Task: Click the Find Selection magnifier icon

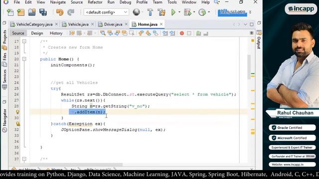Action: tap(103, 33)
